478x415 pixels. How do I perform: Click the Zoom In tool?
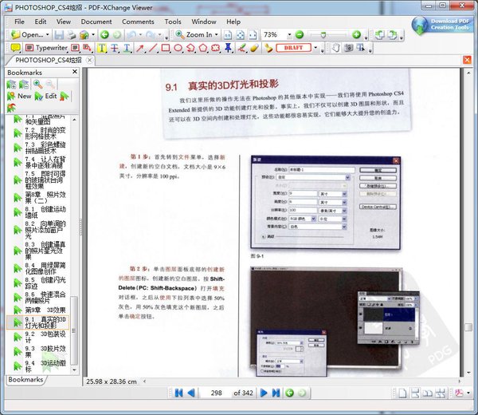click(x=194, y=35)
